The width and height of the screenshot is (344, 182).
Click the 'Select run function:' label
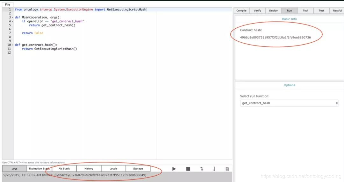(254, 96)
